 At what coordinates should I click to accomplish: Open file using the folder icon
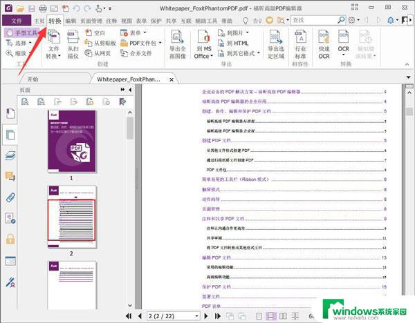[20, 8]
